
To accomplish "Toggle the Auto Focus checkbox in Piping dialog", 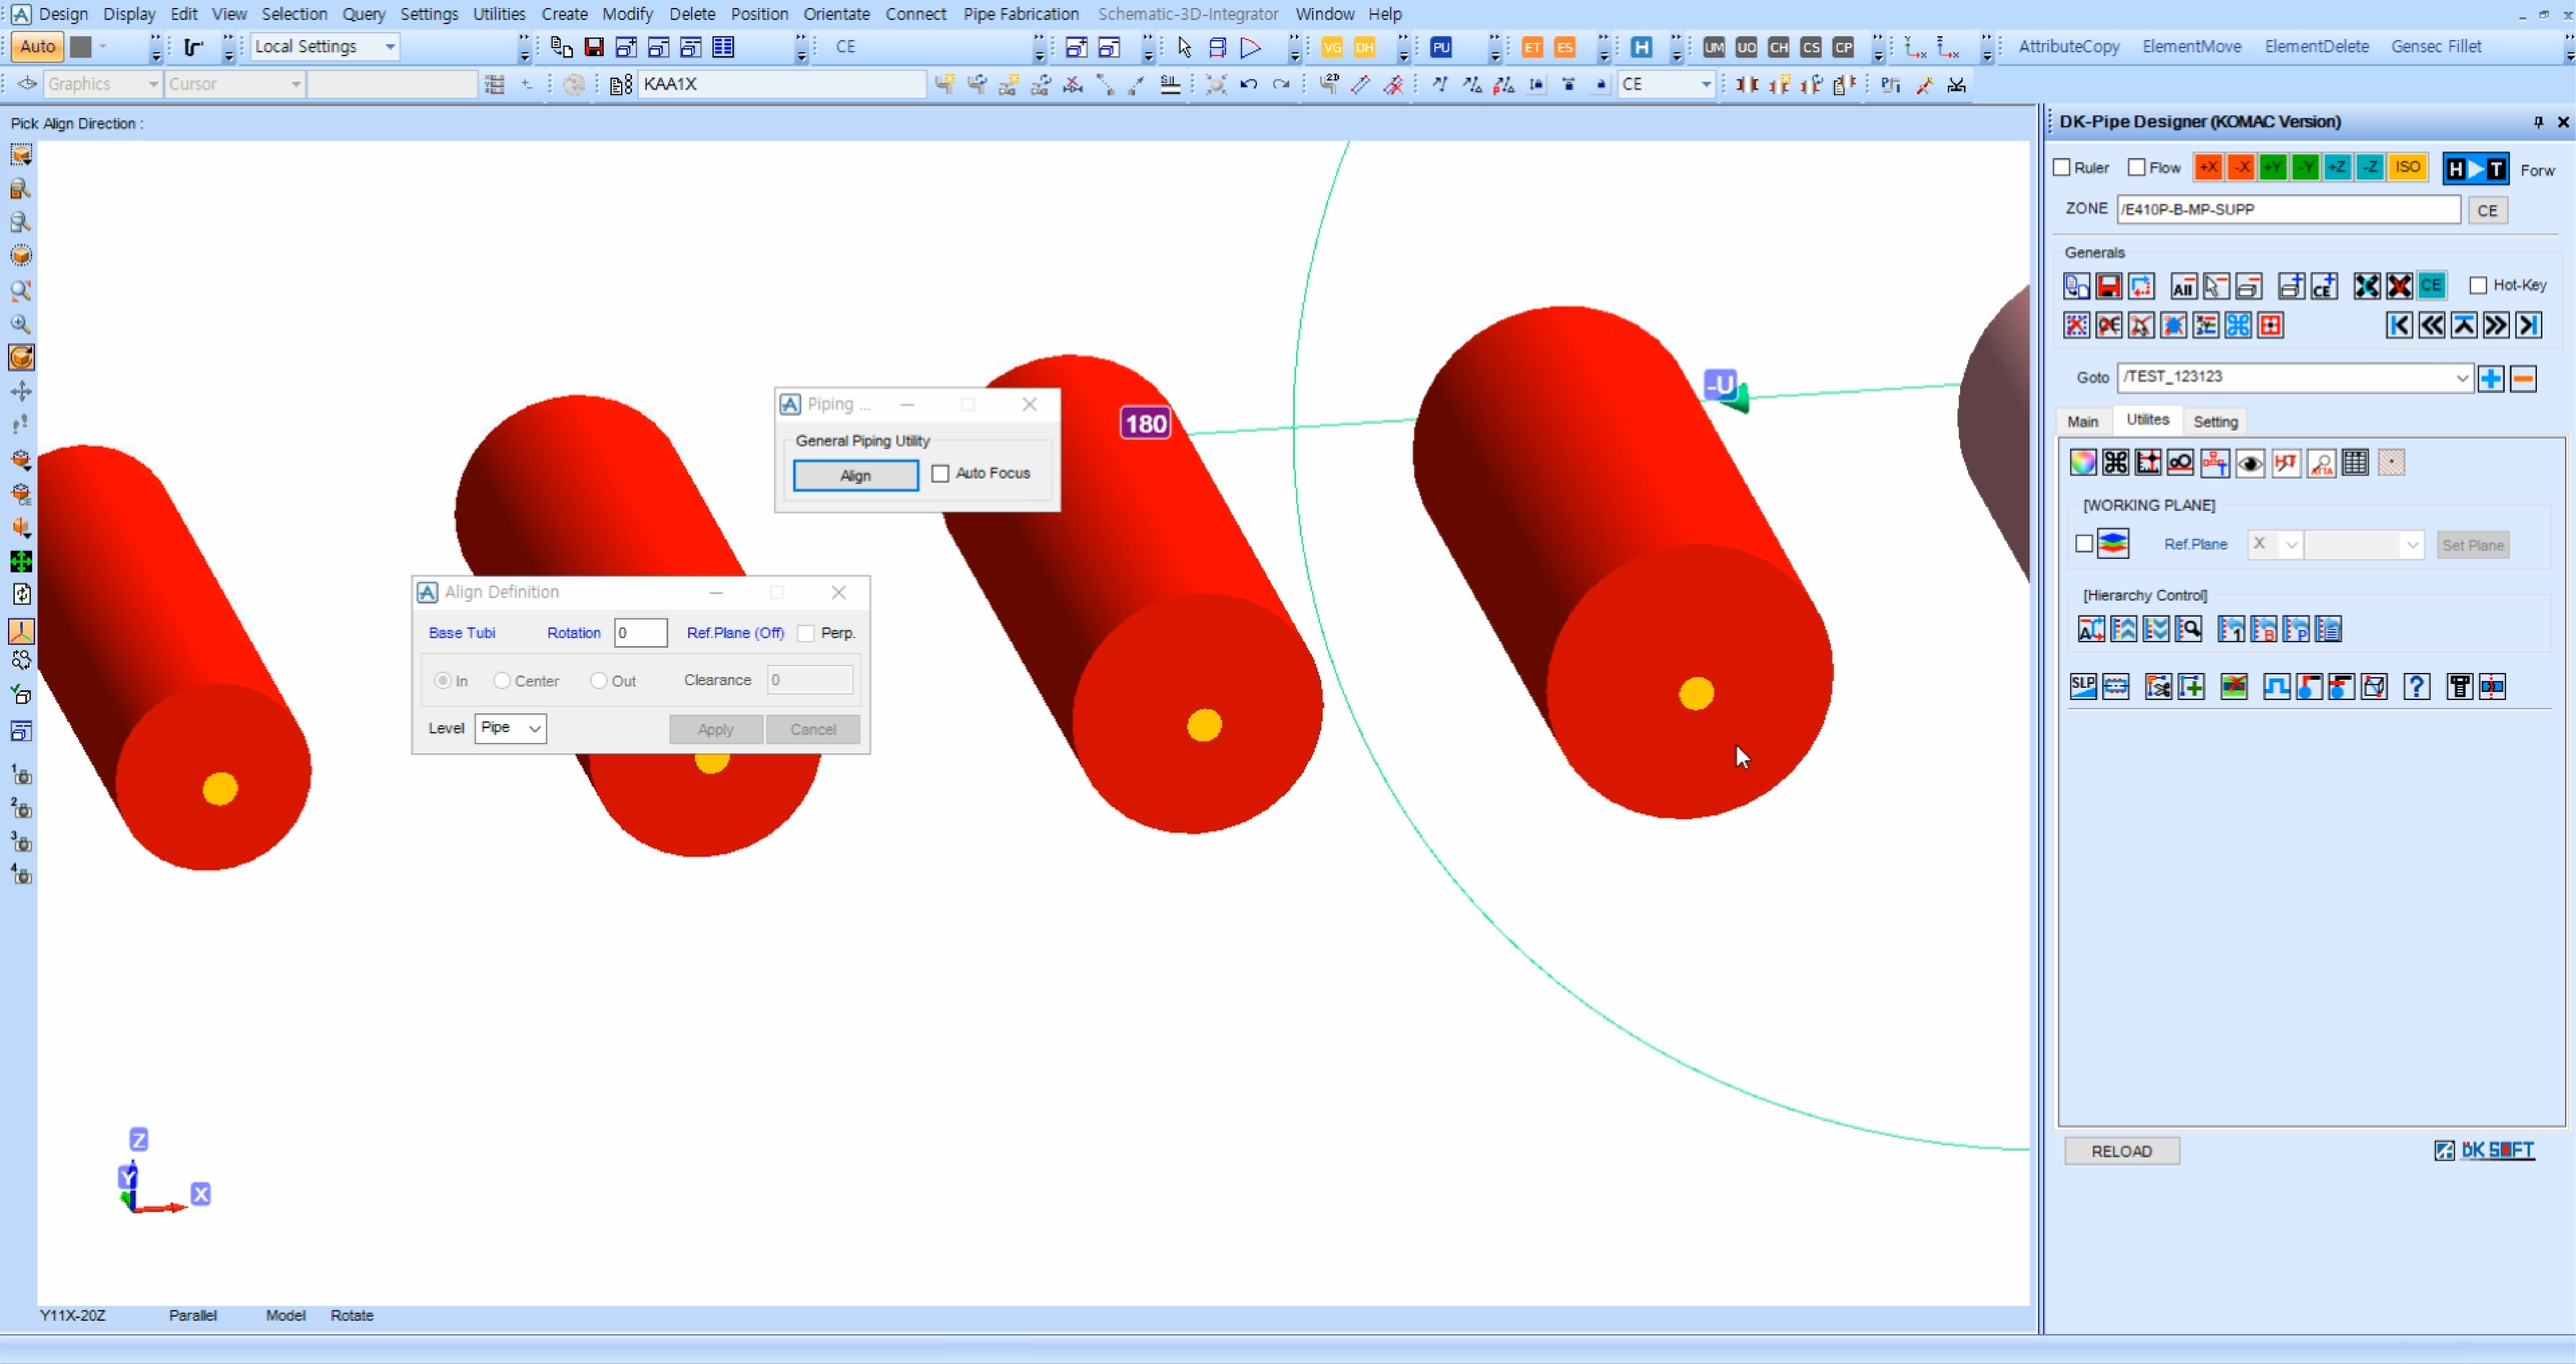I will [x=939, y=473].
